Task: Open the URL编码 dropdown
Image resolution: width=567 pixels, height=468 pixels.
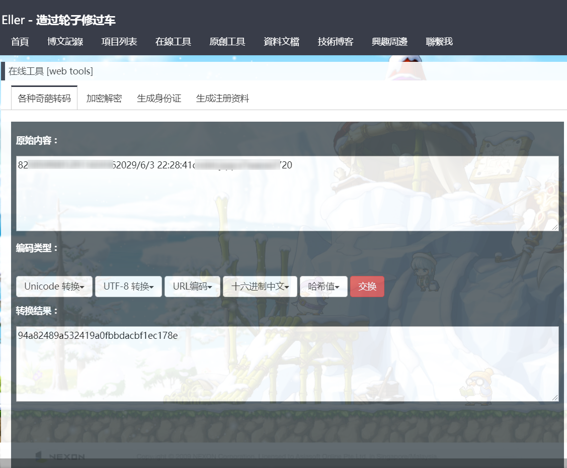Action: [x=192, y=287]
